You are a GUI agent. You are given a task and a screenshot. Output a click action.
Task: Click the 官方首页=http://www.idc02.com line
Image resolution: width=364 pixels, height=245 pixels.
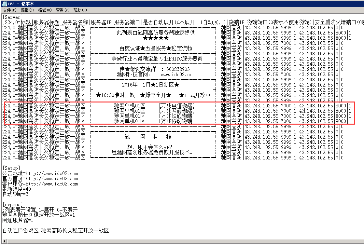[x=40, y=179]
